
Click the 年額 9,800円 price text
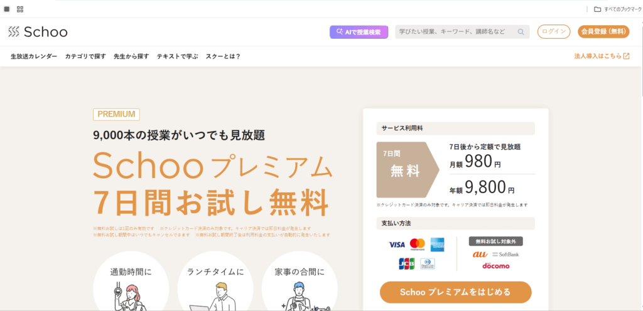tap(482, 187)
